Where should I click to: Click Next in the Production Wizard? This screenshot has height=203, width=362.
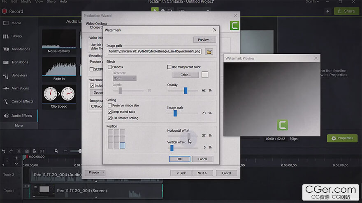point(202,173)
